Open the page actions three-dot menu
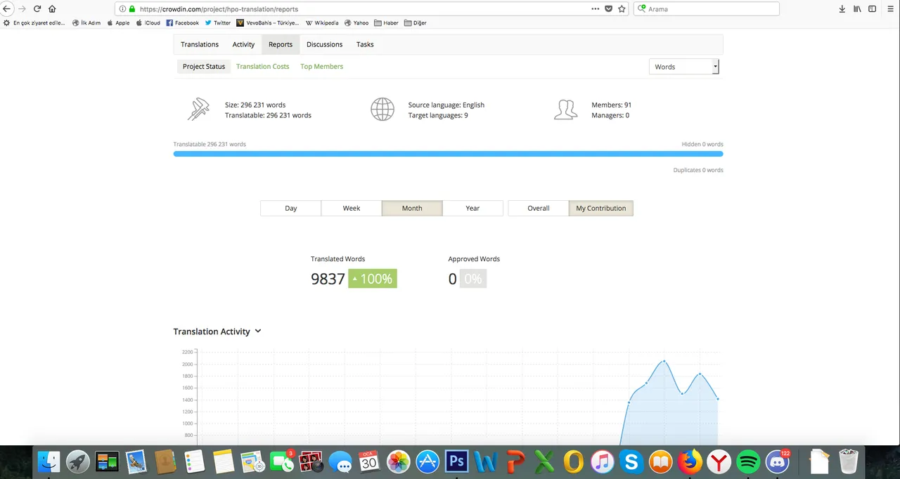Image resolution: width=900 pixels, height=479 pixels. (595, 9)
